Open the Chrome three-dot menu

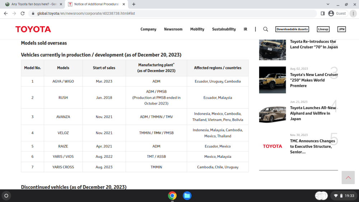tap(353, 14)
